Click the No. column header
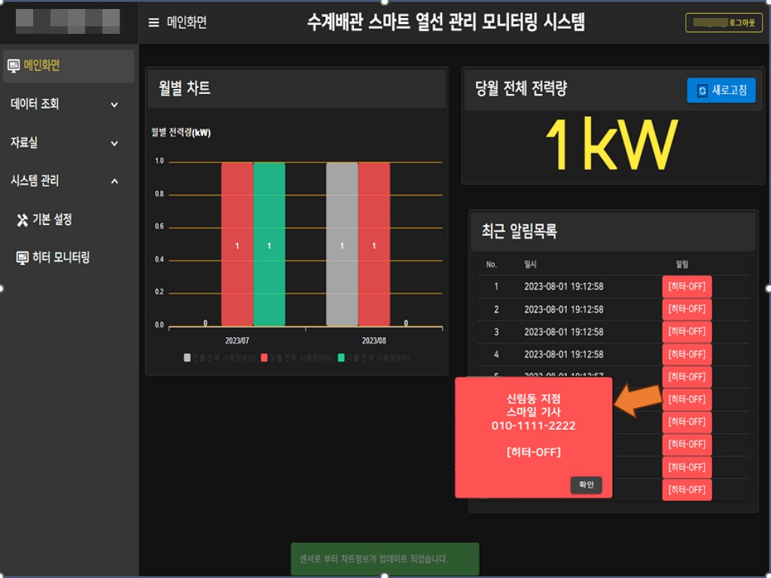 click(491, 264)
